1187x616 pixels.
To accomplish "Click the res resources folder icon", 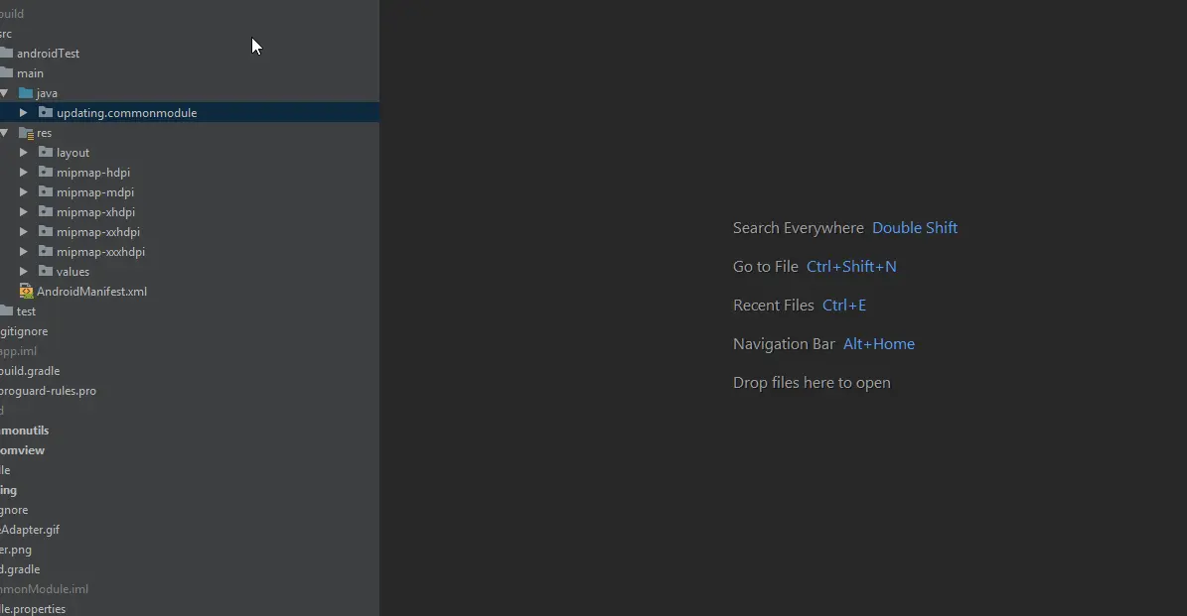I will tap(26, 133).
